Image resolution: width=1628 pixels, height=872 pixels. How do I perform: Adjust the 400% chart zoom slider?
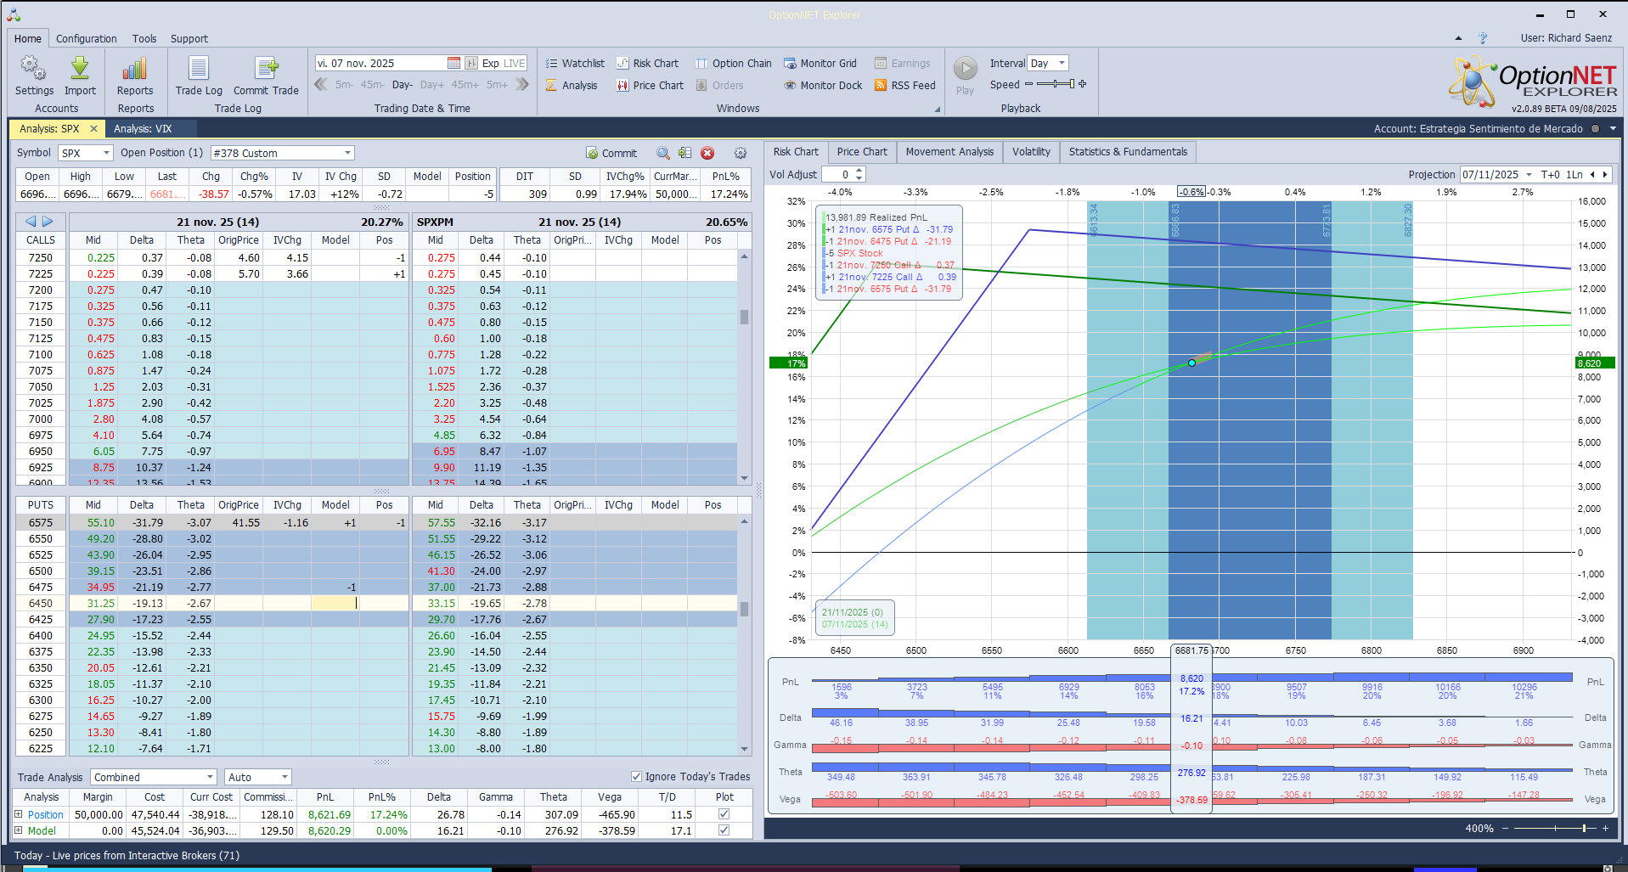(1555, 828)
